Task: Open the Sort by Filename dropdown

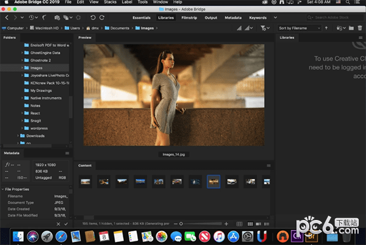Action: point(300,28)
